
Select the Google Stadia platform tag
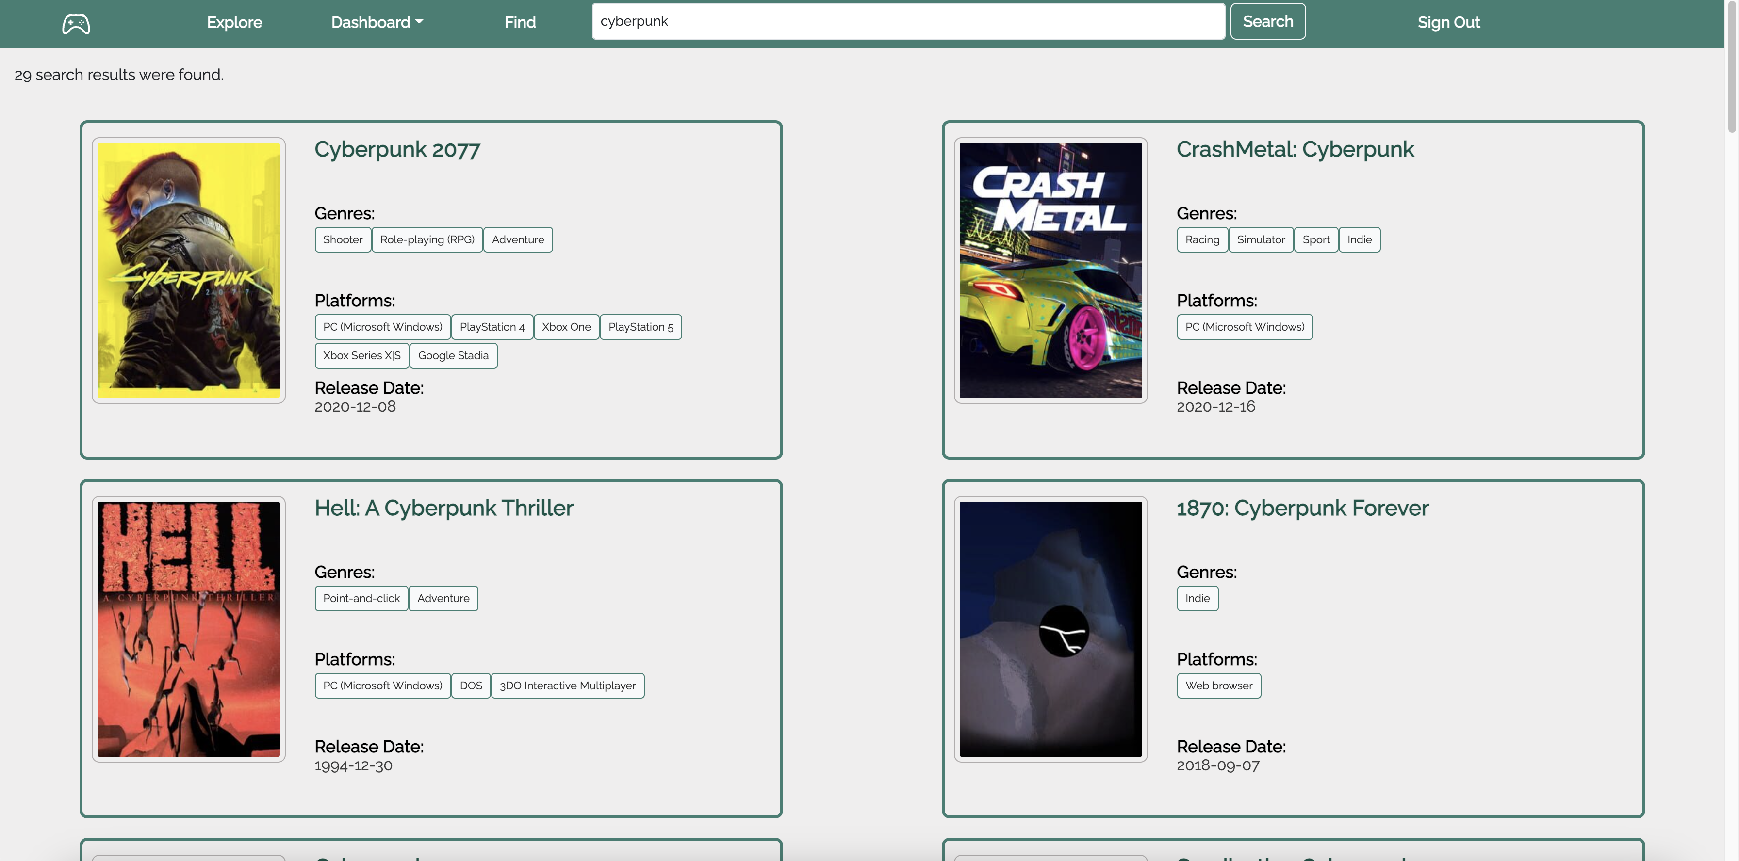453,355
